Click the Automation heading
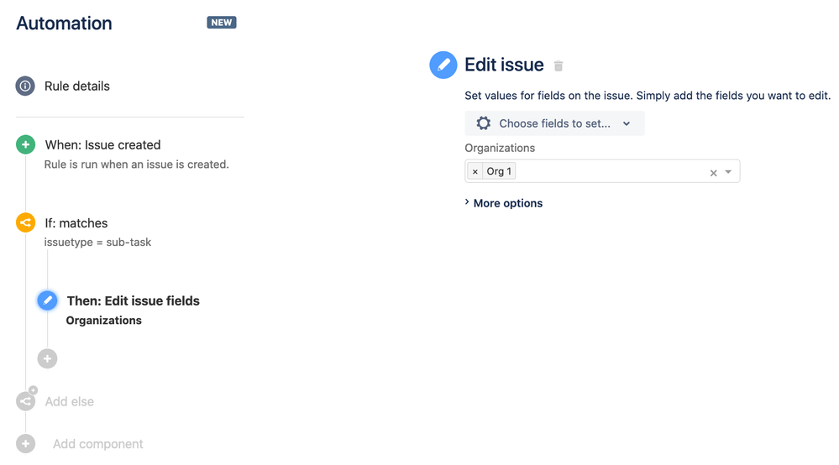839x465 pixels. [64, 24]
